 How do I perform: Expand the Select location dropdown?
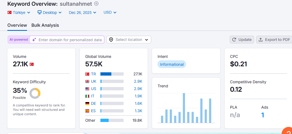(129, 40)
